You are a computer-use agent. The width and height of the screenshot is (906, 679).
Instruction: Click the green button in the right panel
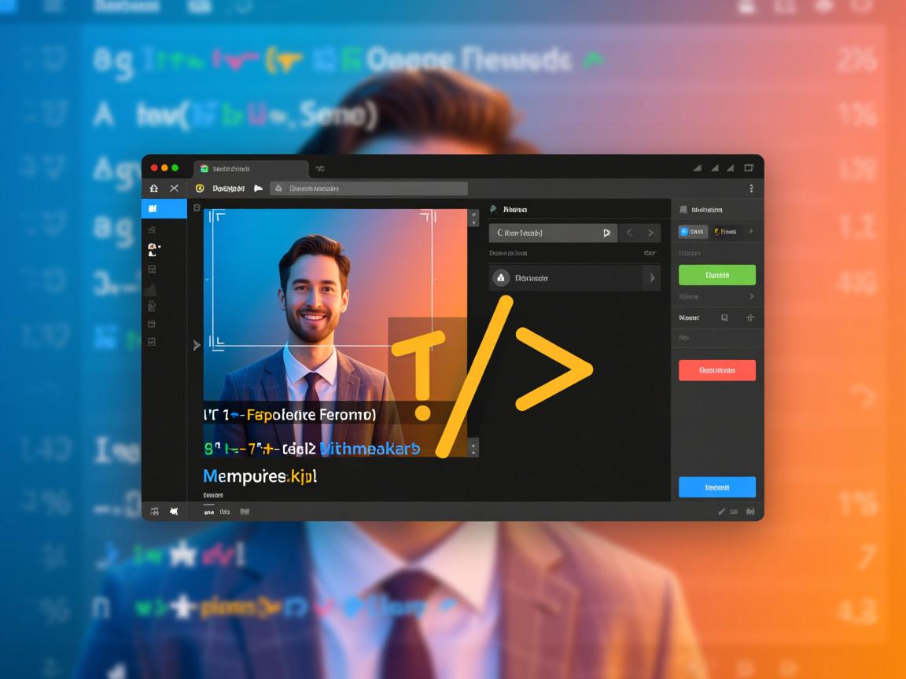716,275
